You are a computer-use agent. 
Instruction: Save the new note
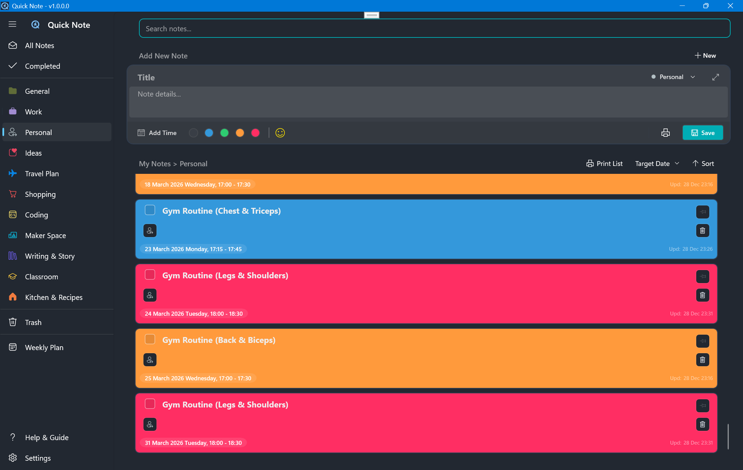coord(702,133)
